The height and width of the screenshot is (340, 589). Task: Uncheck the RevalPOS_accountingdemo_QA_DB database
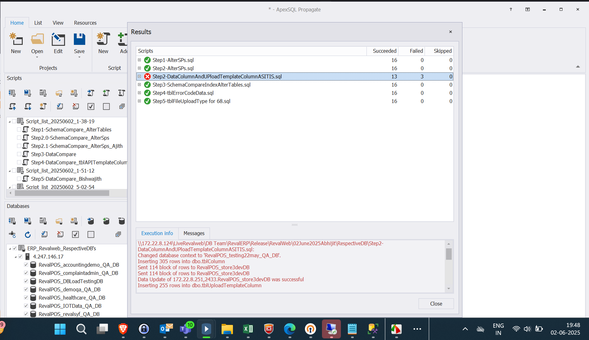[x=26, y=265]
